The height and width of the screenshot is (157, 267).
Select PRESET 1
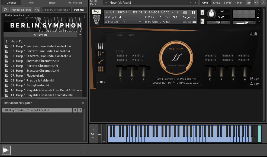(121, 56)
